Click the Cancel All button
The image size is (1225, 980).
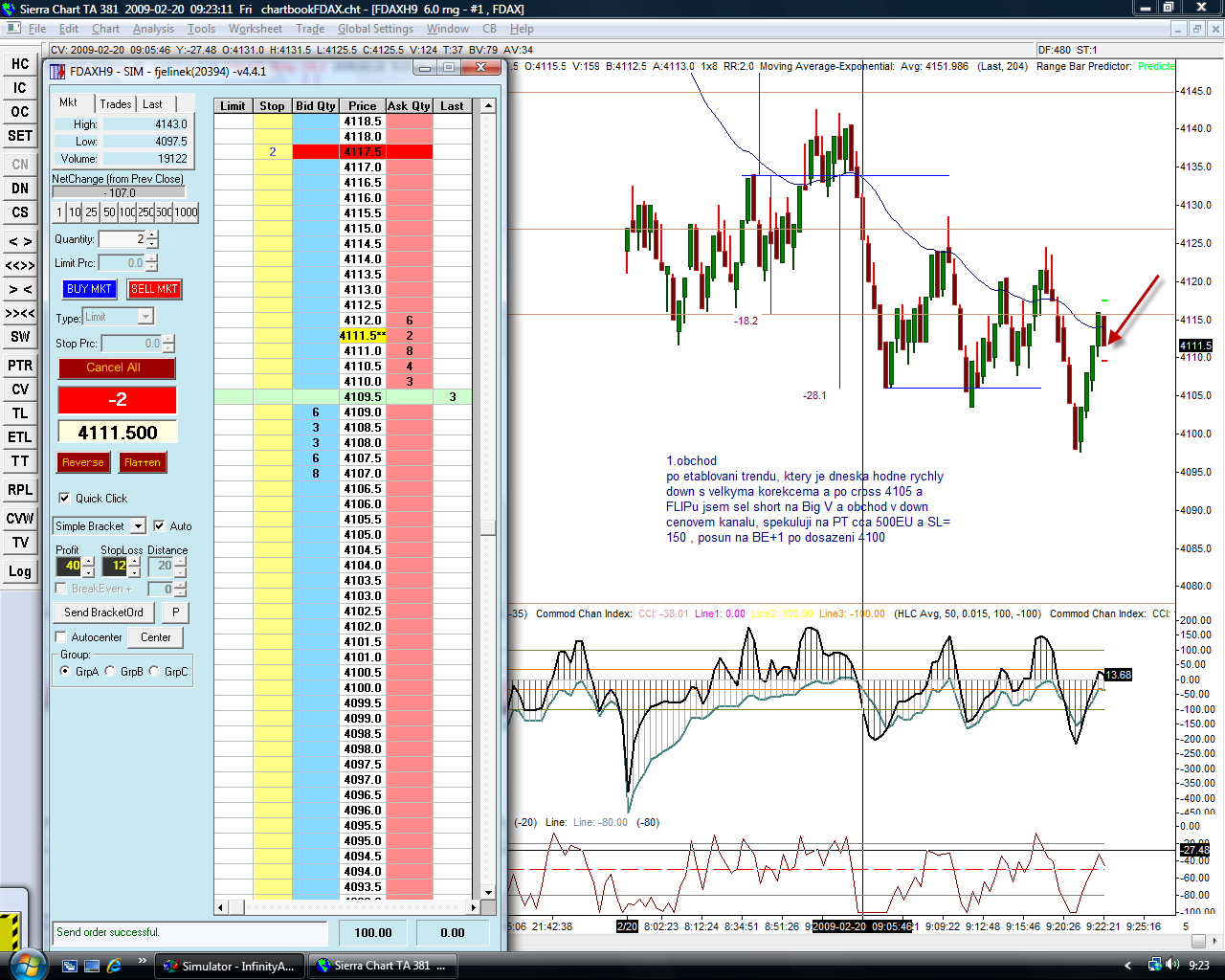click(x=117, y=367)
